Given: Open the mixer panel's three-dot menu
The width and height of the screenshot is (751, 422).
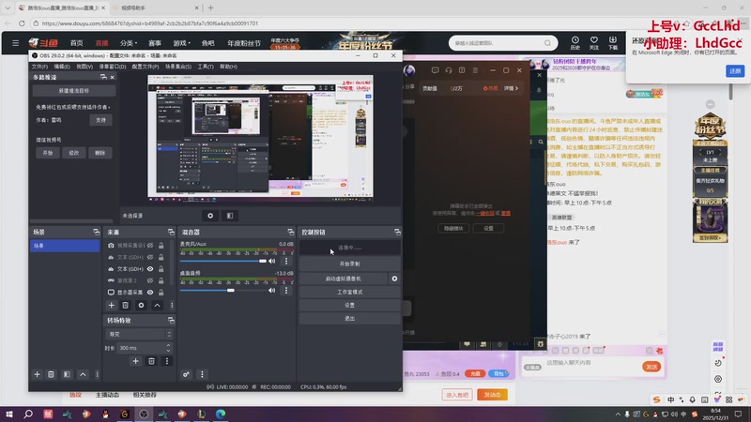Looking at the screenshot, I should click(x=202, y=374).
